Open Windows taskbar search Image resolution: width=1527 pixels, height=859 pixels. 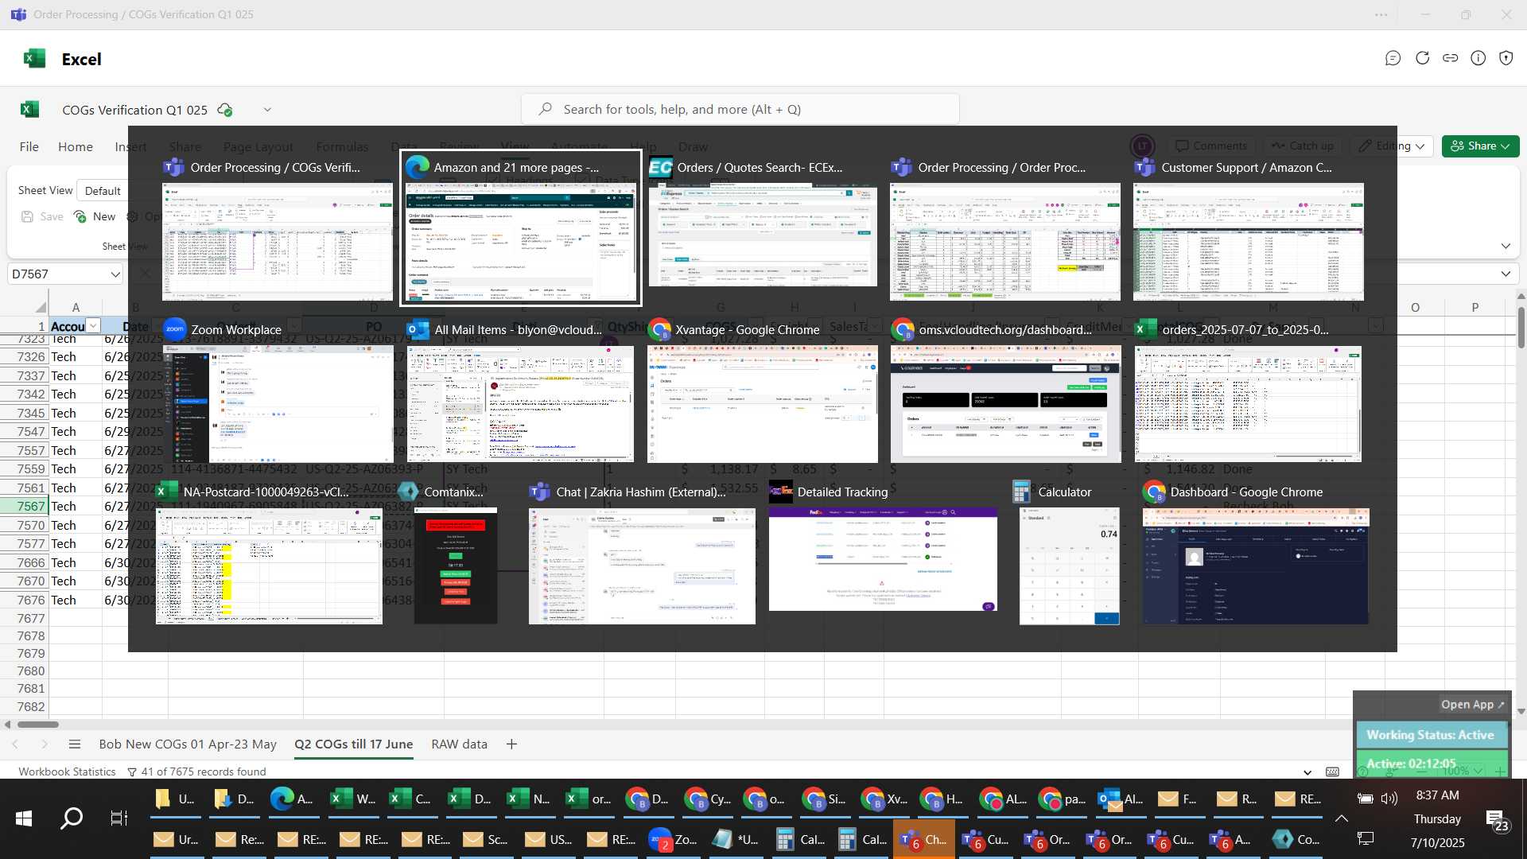point(72,818)
